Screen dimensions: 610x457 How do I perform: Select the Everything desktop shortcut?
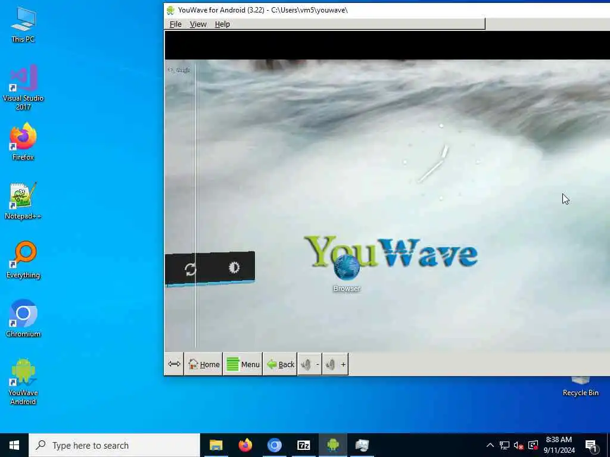[23, 260]
